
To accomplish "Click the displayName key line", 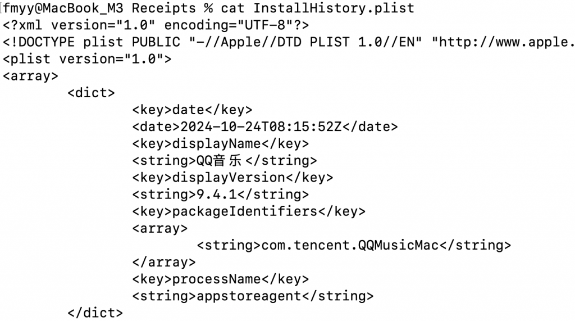I will [220, 143].
